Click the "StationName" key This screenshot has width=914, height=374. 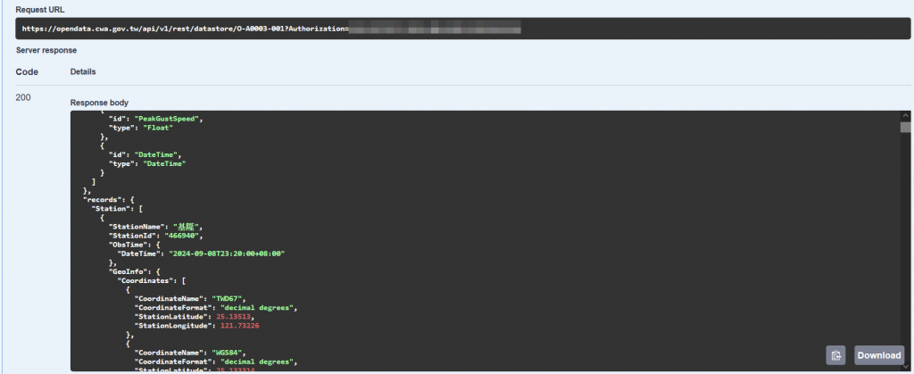(x=137, y=227)
